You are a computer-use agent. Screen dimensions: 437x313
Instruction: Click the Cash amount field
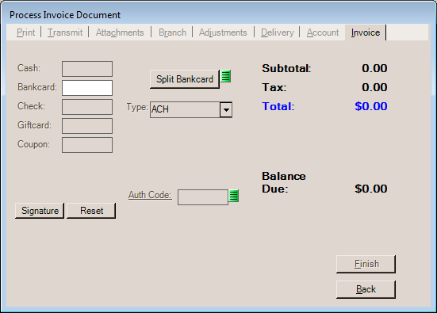[87, 69]
